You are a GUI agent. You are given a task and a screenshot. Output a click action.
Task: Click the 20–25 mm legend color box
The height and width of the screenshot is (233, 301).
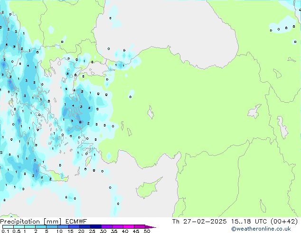click(x=85, y=227)
